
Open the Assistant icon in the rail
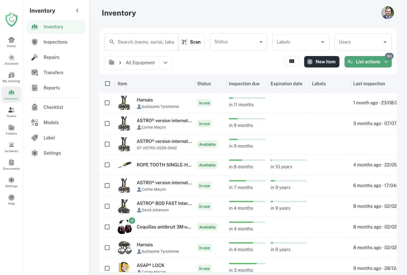(x=11, y=60)
